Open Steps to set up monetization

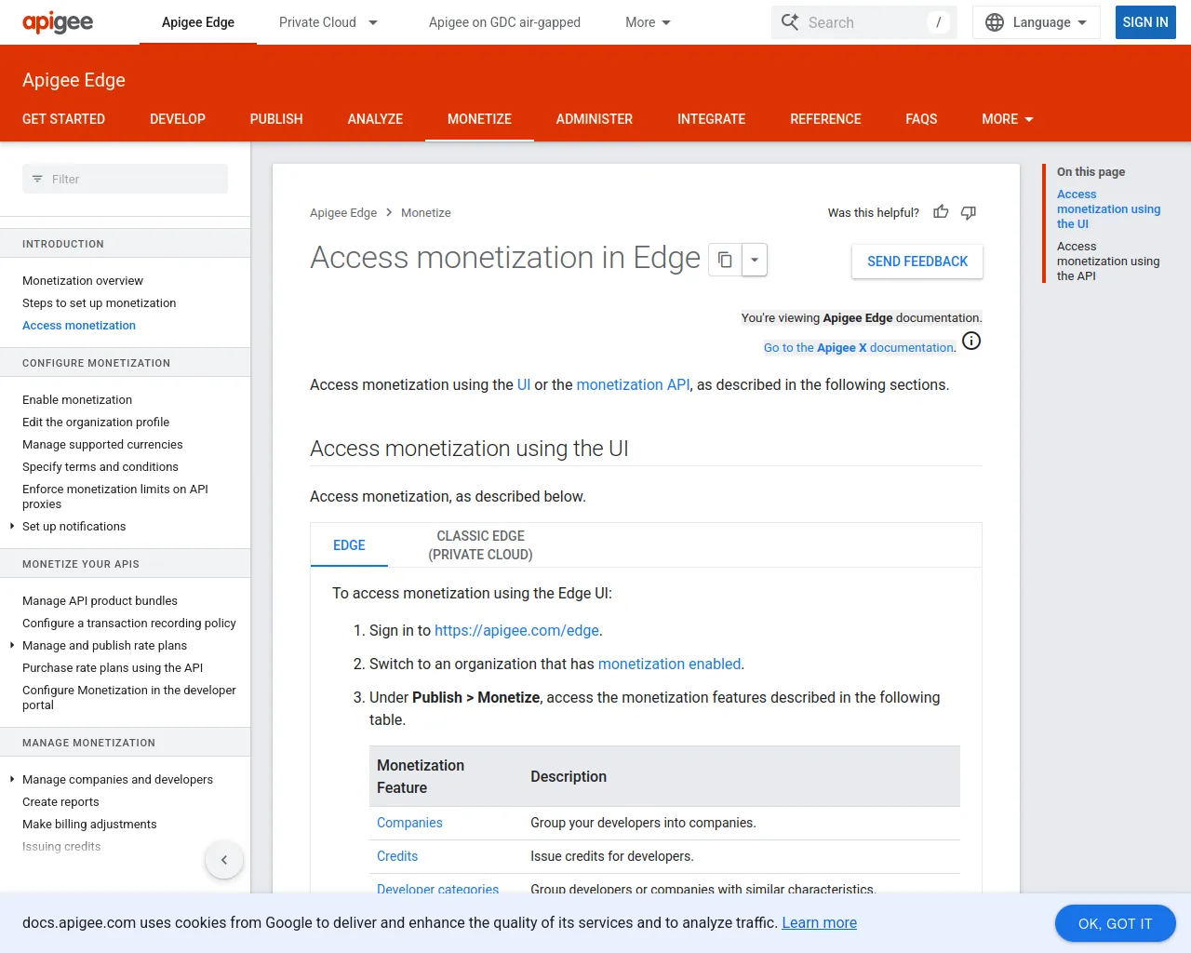(x=99, y=303)
